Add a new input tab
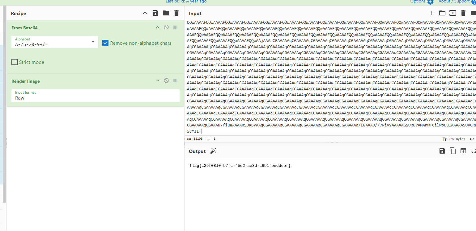The height and width of the screenshot is (231, 476). tap(432, 13)
